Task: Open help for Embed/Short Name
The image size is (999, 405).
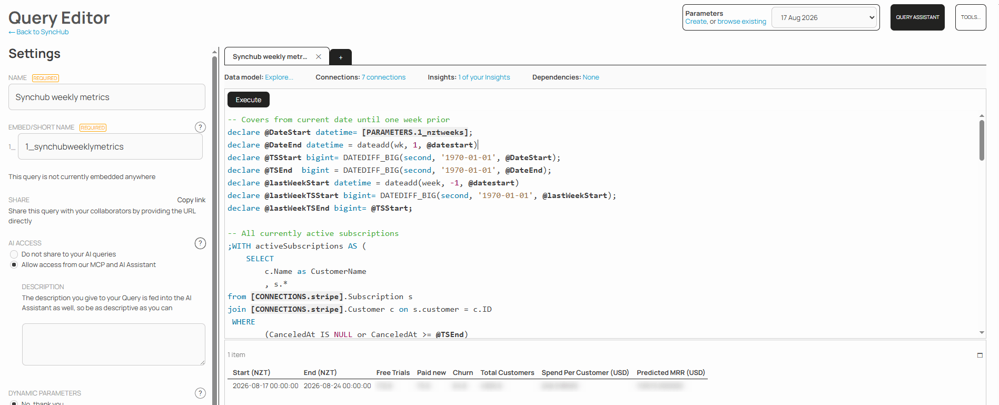Action: tap(200, 127)
